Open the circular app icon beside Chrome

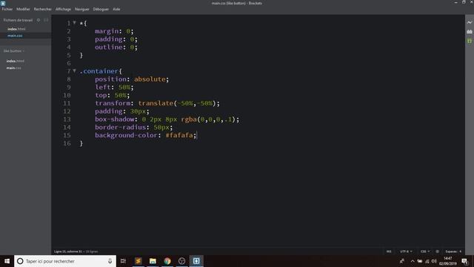pyautogui.click(x=181, y=261)
